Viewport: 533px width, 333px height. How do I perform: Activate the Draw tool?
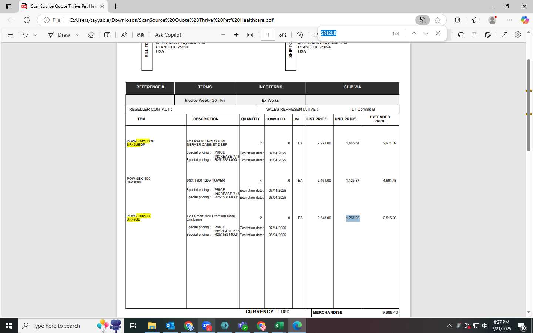click(x=59, y=35)
